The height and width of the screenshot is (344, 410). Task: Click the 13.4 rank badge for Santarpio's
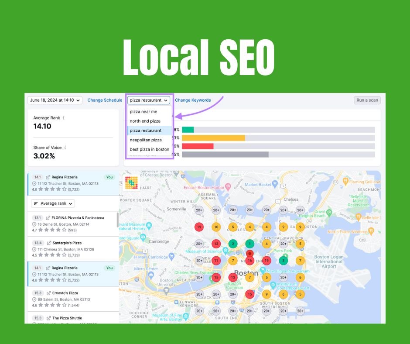(x=38, y=243)
